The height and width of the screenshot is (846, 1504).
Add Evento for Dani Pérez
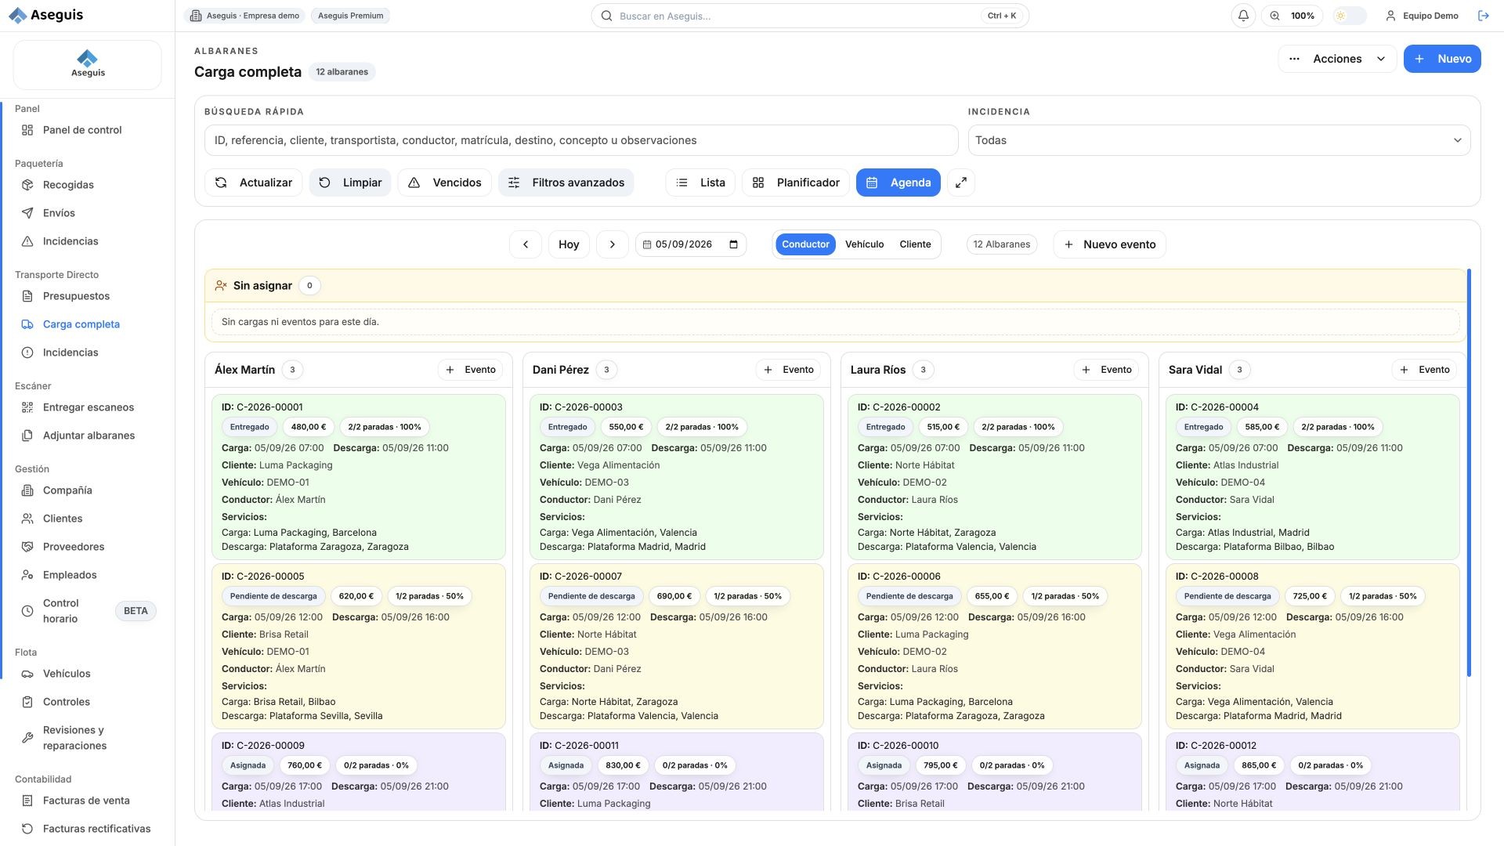789,370
